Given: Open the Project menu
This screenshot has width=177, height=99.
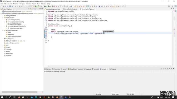Looking at the screenshot, I should coord(34,4).
